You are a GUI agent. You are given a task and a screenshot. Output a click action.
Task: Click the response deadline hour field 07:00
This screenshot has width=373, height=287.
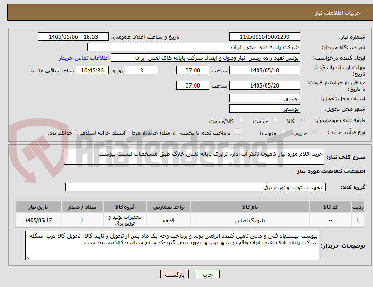(x=193, y=70)
